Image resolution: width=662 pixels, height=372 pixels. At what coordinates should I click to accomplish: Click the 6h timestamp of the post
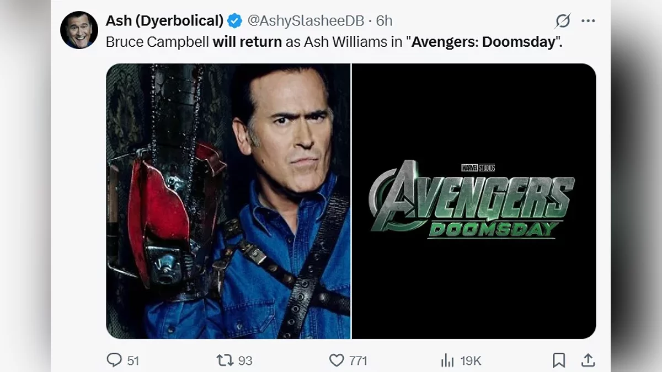tap(385, 21)
